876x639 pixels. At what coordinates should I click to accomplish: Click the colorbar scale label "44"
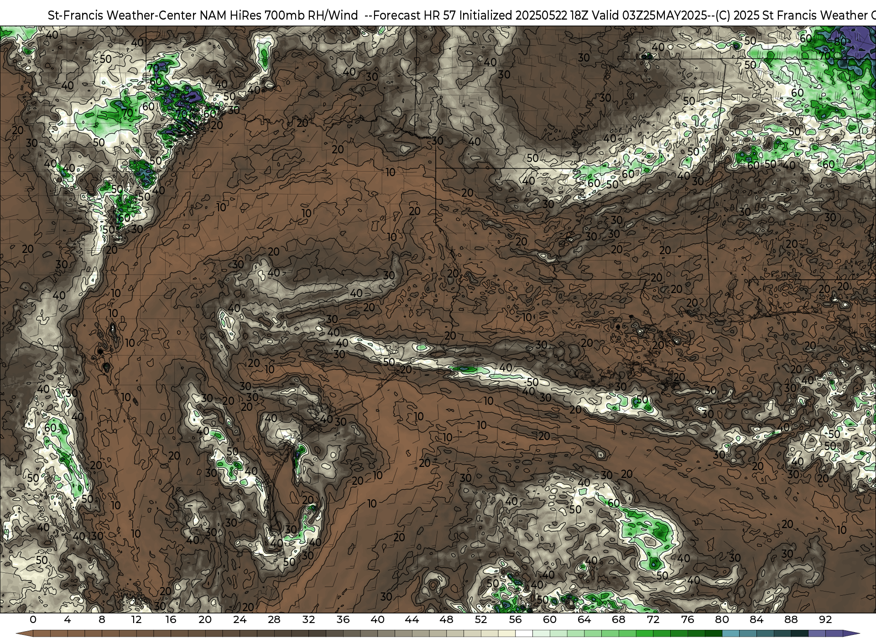pyautogui.click(x=412, y=619)
